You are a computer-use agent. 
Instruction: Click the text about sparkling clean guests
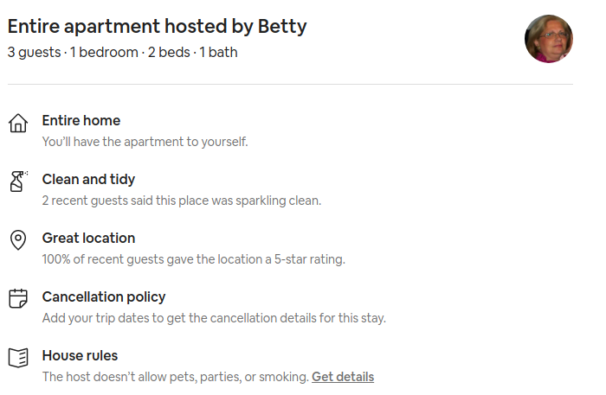click(182, 201)
